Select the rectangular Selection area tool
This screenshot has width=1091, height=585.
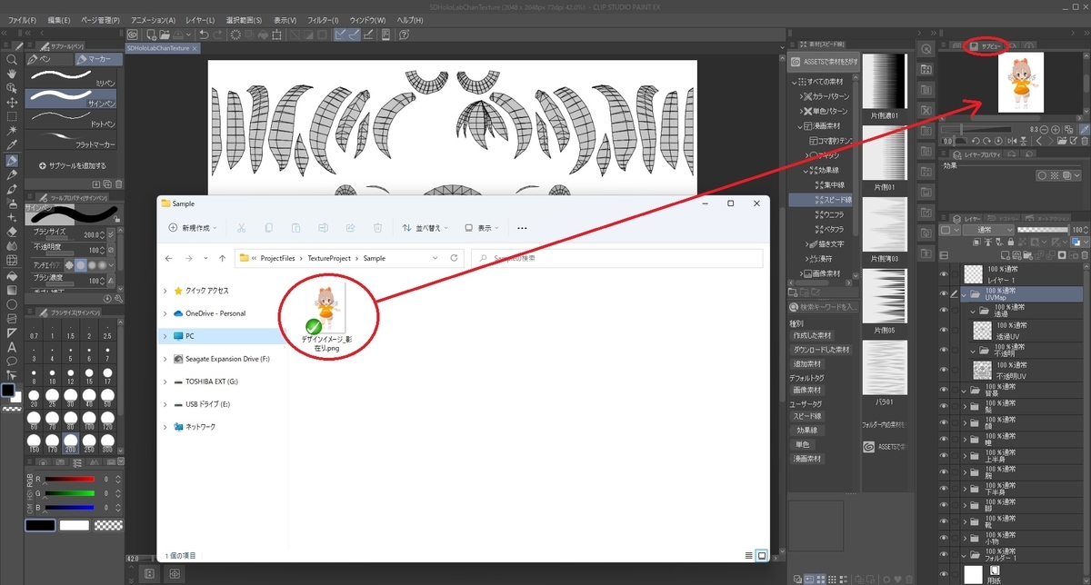click(12, 117)
